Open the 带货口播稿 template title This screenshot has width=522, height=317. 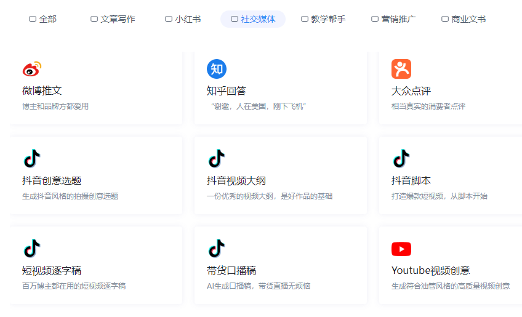tap(231, 270)
